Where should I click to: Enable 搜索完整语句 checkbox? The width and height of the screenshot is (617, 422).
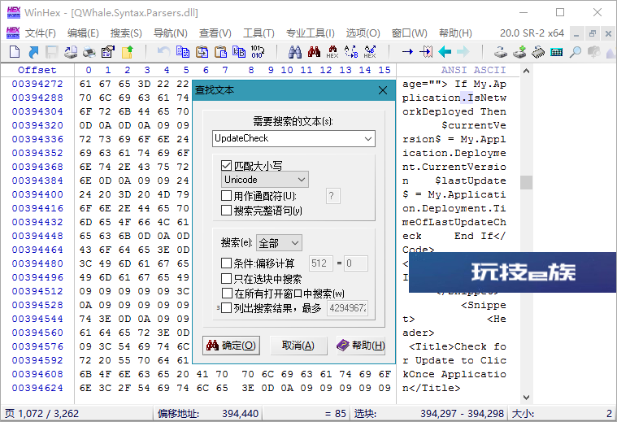(x=226, y=211)
